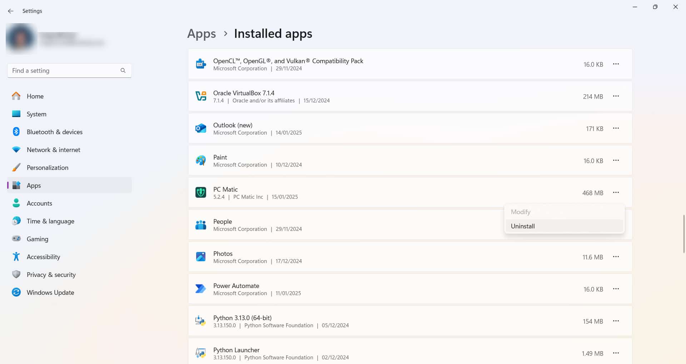Viewport: 686px width, 364px height.
Task: Go to Time & language
Action: pos(69,221)
